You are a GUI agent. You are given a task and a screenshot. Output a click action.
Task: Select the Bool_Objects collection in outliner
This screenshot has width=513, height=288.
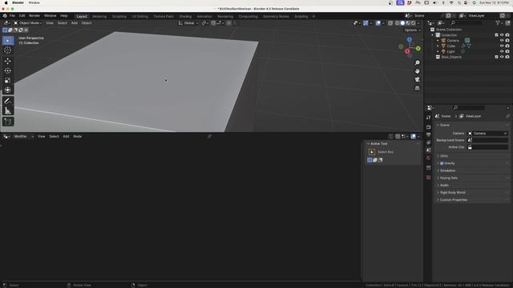(x=451, y=57)
